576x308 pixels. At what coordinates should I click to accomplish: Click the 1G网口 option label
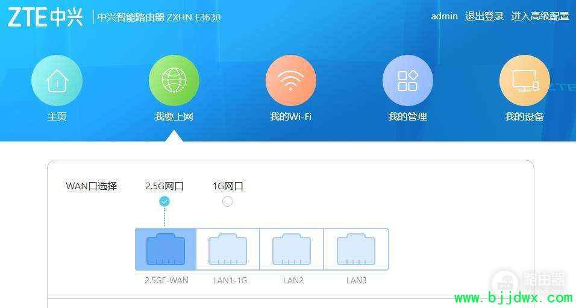(228, 186)
